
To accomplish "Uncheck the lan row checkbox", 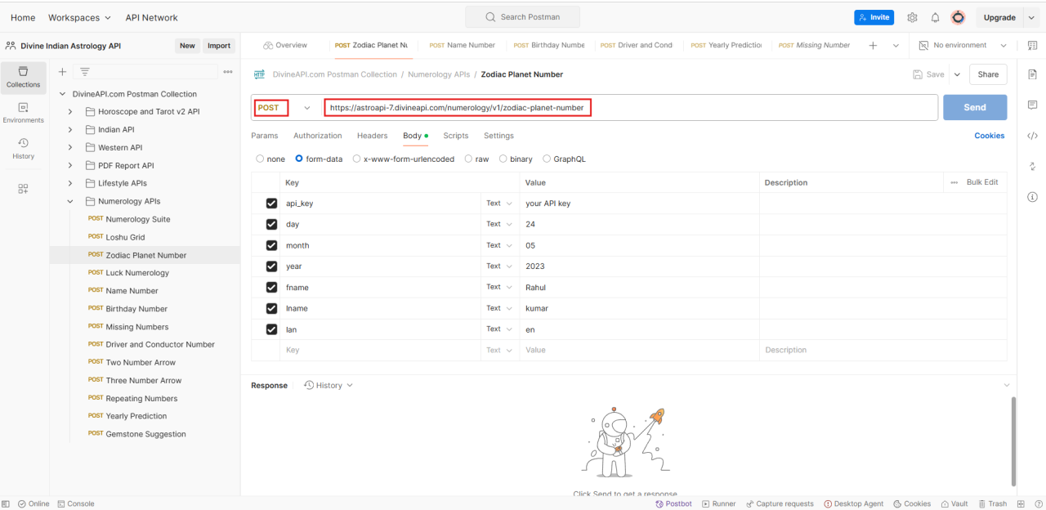I will tap(271, 329).
